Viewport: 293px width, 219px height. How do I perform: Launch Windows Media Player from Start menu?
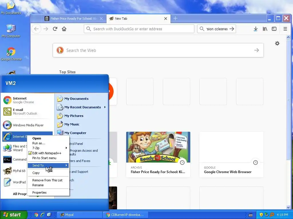(x=28, y=125)
